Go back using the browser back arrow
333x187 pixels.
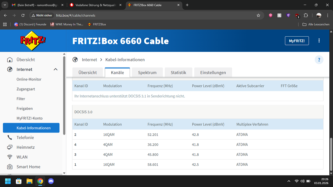[x=5, y=15]
